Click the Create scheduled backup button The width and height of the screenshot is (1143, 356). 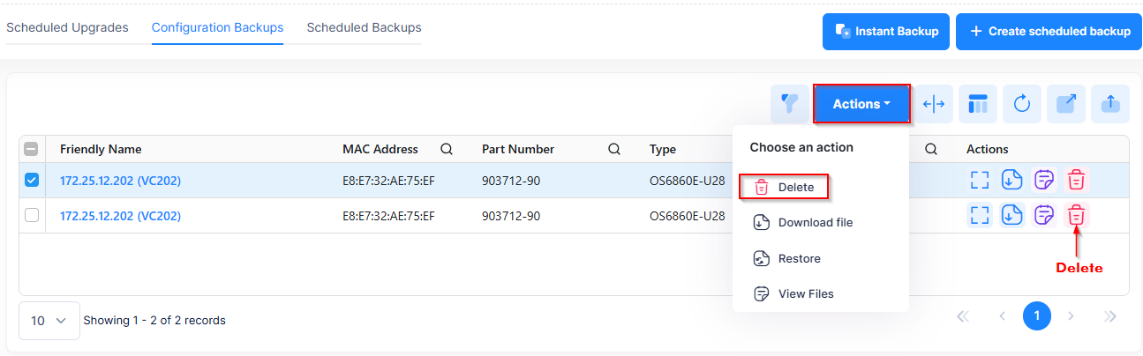click(x=1049, y=32)
